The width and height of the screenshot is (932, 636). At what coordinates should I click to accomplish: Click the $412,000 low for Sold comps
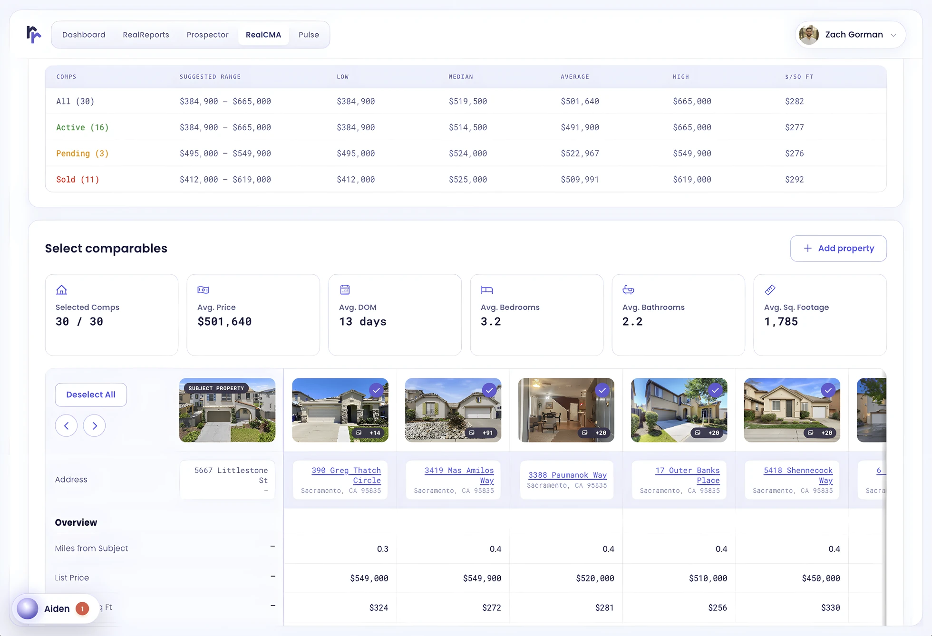356,180
